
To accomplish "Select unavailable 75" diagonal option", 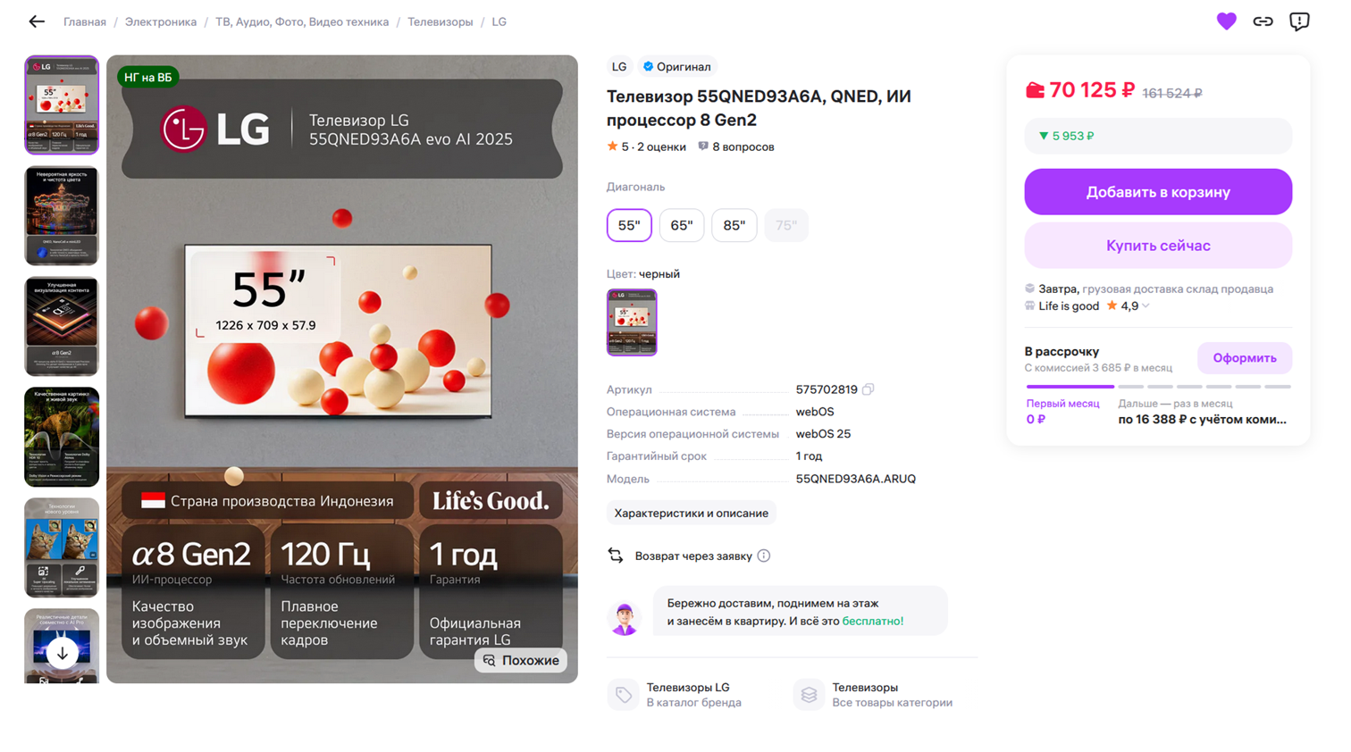I will [786, 225].
